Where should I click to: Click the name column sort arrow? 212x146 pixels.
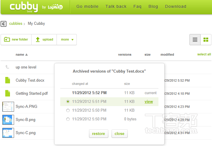26,55
